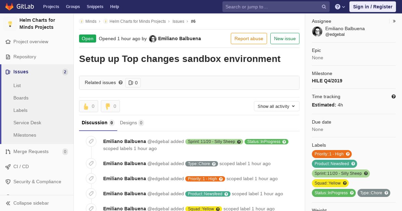Click the label icon beside Type::Chore activity
Screen dimensions: 402x211
point(91,163)
